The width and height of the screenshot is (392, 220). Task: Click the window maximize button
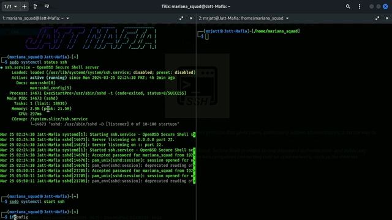pos(379,7)
